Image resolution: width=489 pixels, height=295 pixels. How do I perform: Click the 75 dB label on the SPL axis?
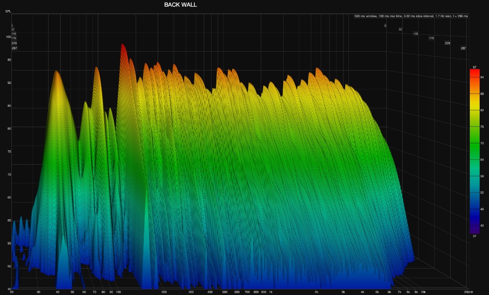[8, 152]
